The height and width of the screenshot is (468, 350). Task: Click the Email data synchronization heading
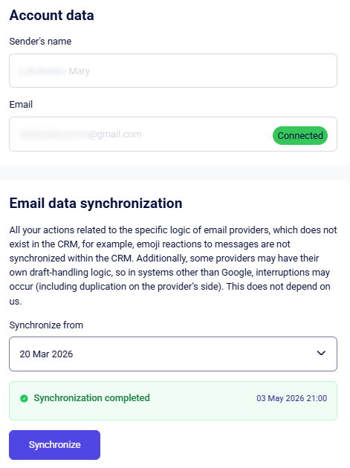click(x=96, y=204)
